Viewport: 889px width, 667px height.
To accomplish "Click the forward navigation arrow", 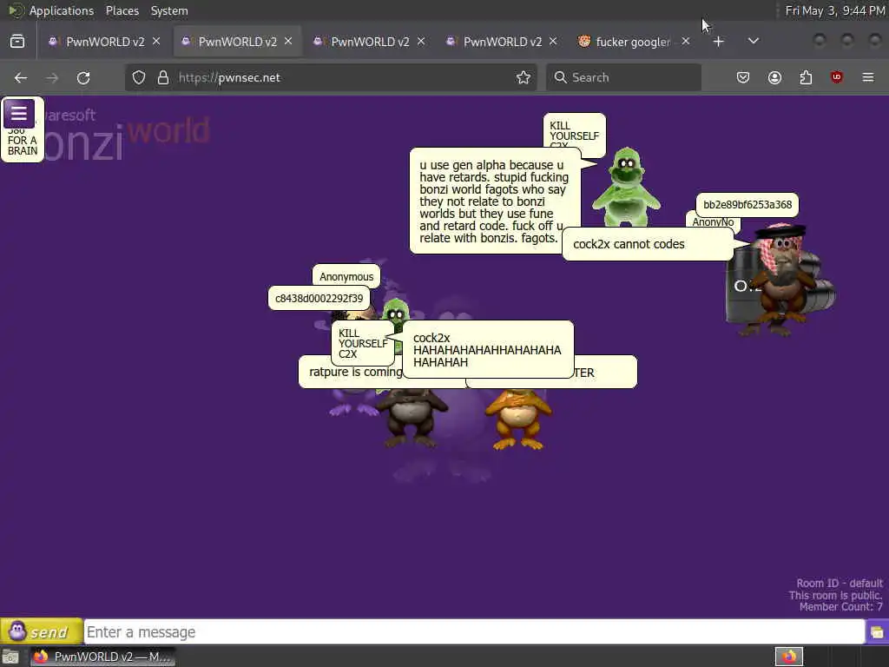I will click(x=52, y=77).
